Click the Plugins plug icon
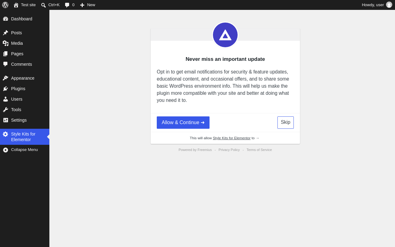This screenshot has height=247, width=395. 6,89
